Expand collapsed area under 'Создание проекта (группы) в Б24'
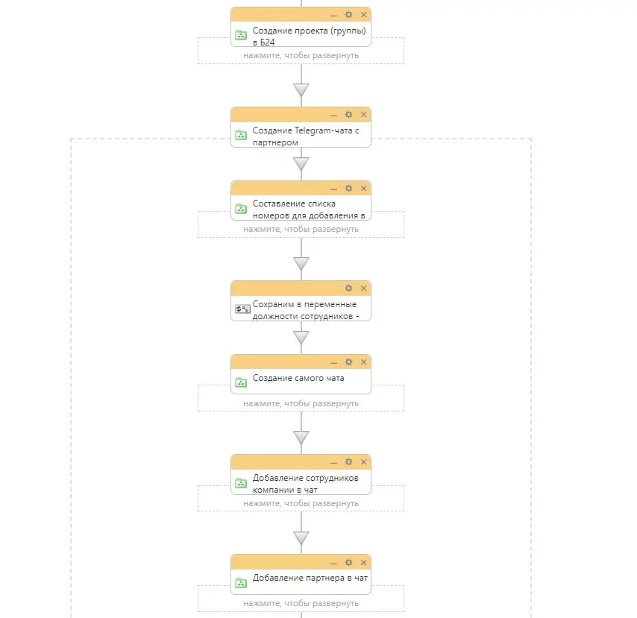Viewport: 637px width, 618px height. [301, 55]
